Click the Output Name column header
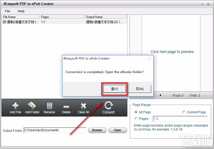Screen dimensions: 214x149 tap(106, 17)
